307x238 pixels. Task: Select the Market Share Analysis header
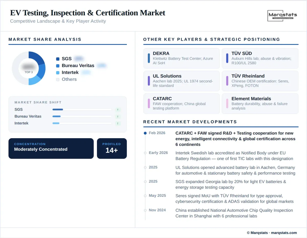[x=45, y=39]
